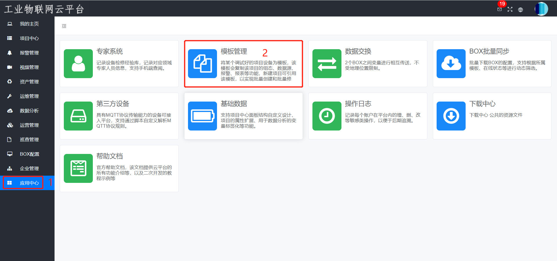The height and width of the screenshot is (261, 557).
Task: Go to 我的主页 in sidebar
Action: 27,24
